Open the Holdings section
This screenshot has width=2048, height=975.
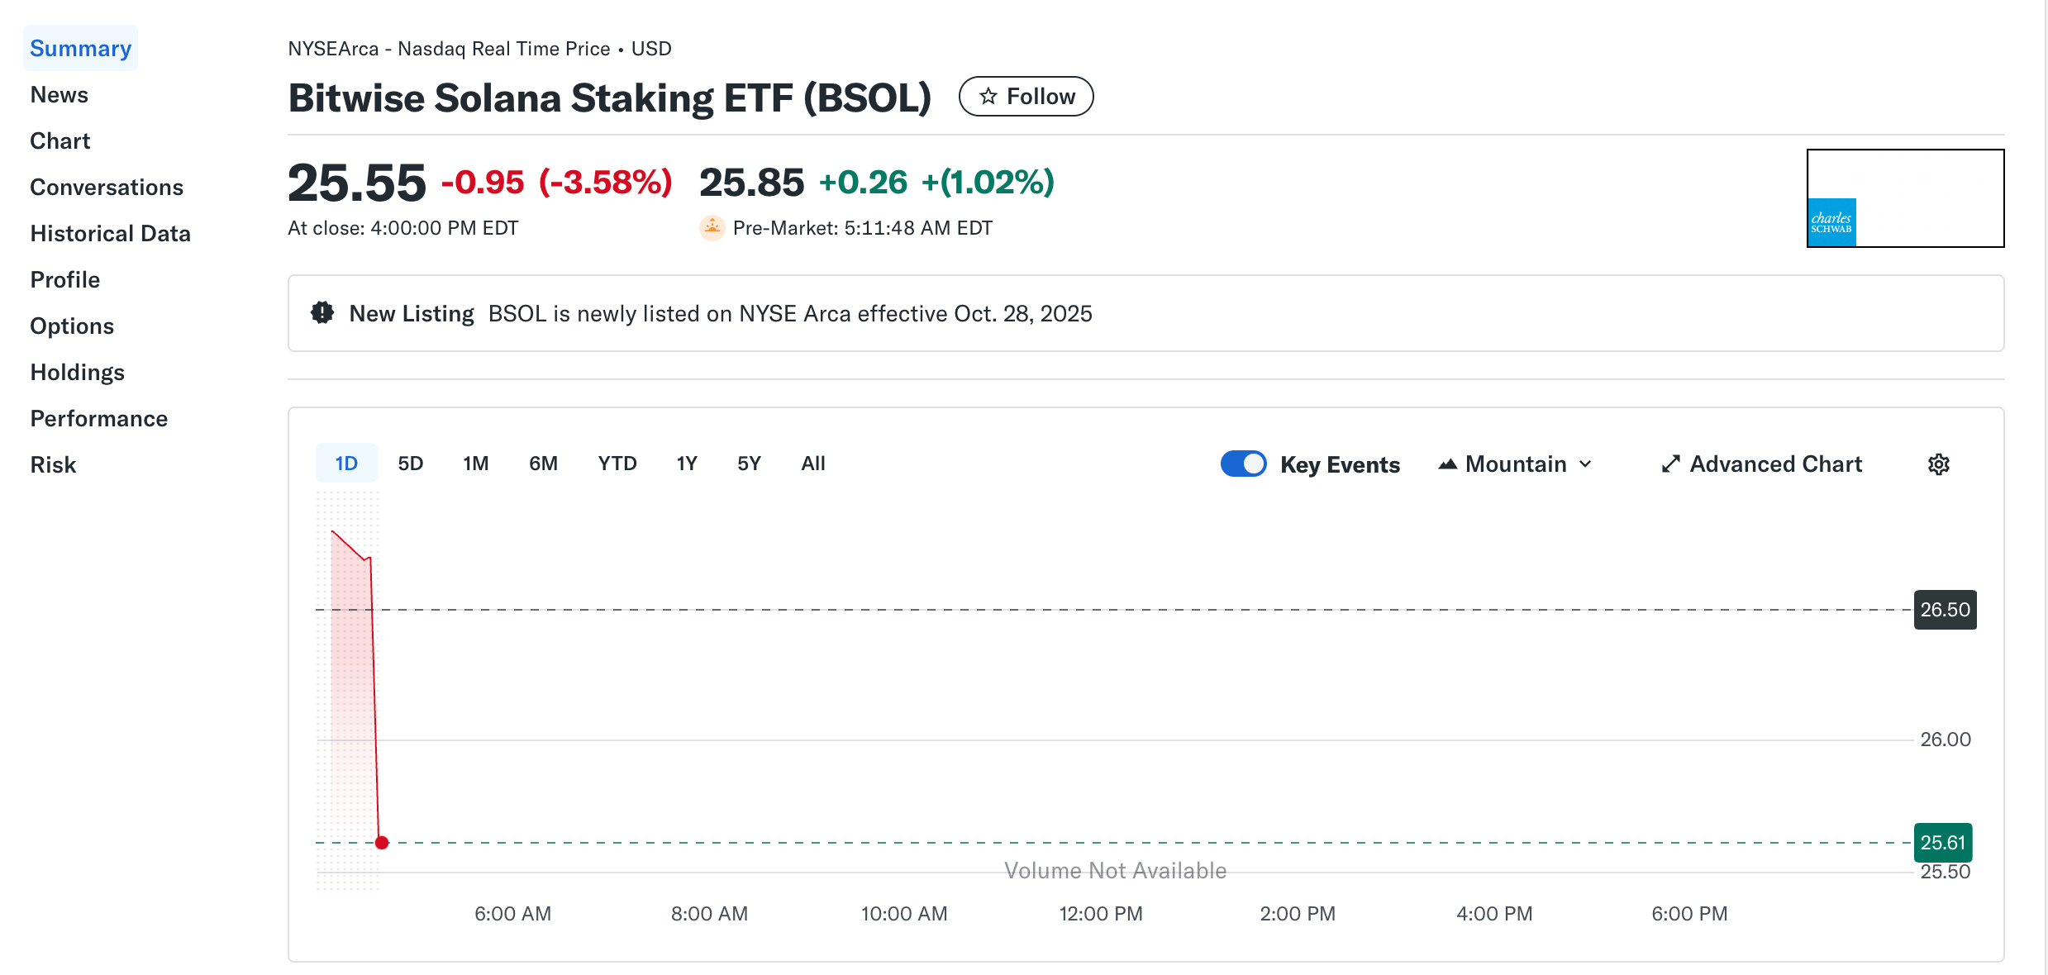[77, 372]
